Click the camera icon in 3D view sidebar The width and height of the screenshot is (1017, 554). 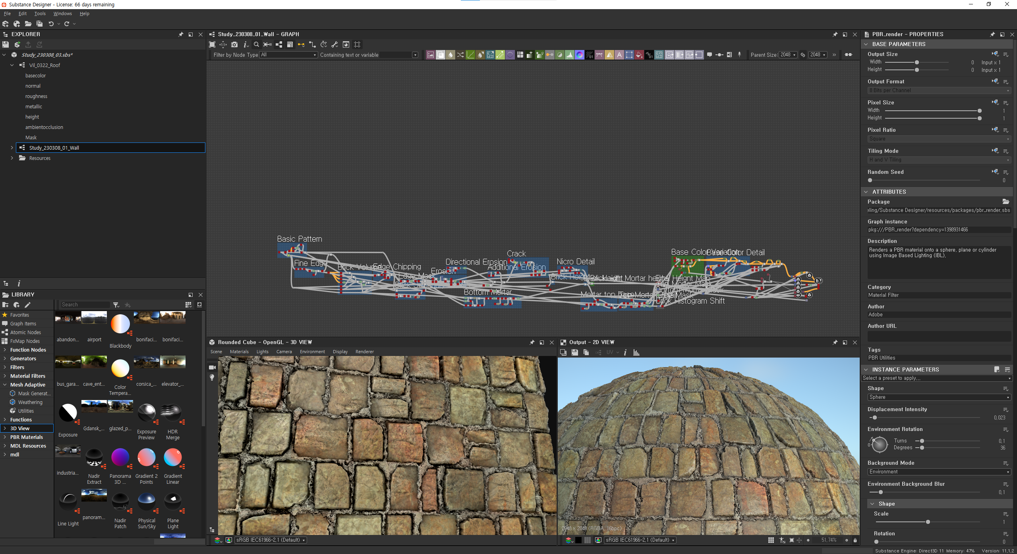click(212, 367)
